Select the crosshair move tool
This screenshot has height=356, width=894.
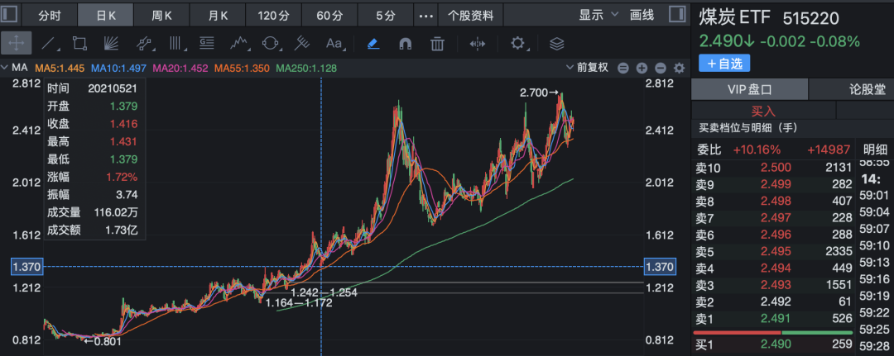click(16, 43)
